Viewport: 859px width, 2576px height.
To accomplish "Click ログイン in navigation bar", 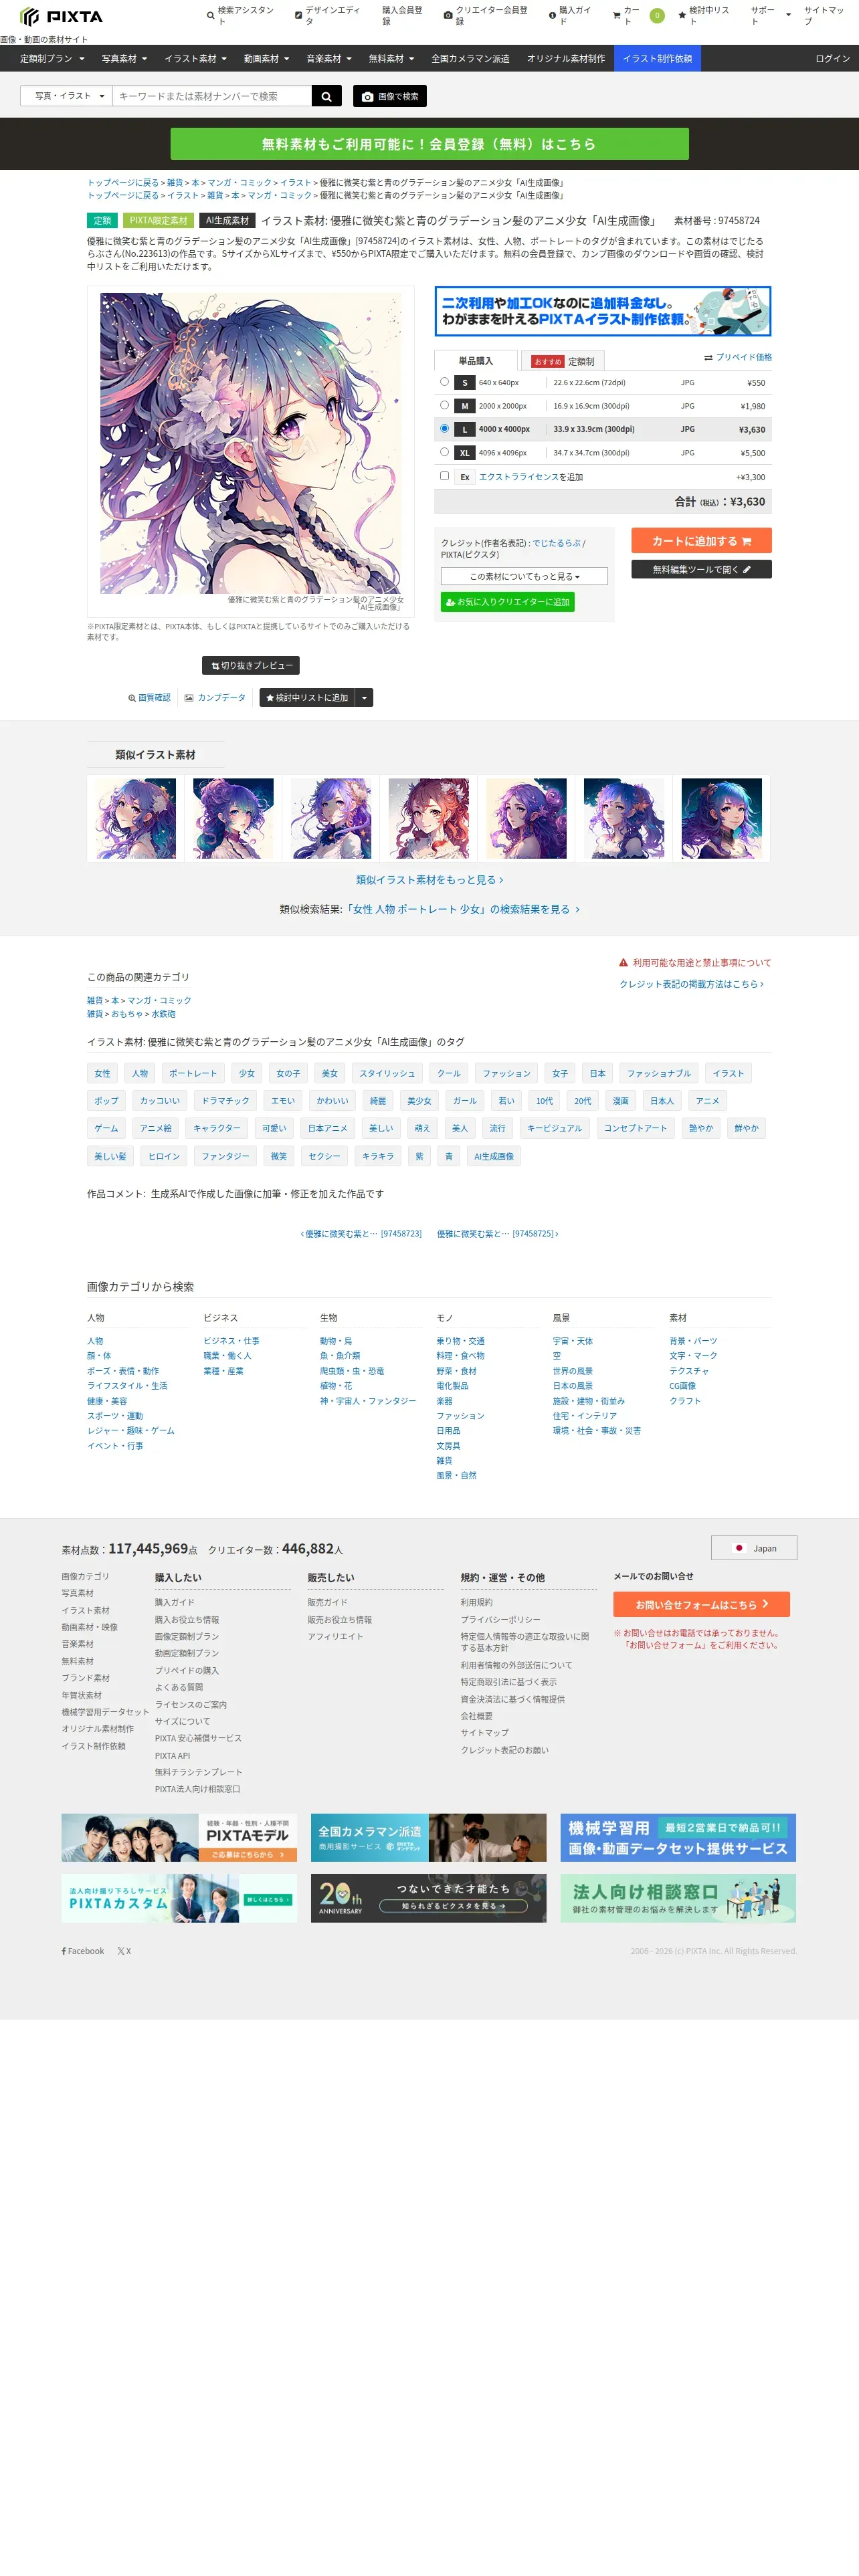I will (x=832, y=59).
